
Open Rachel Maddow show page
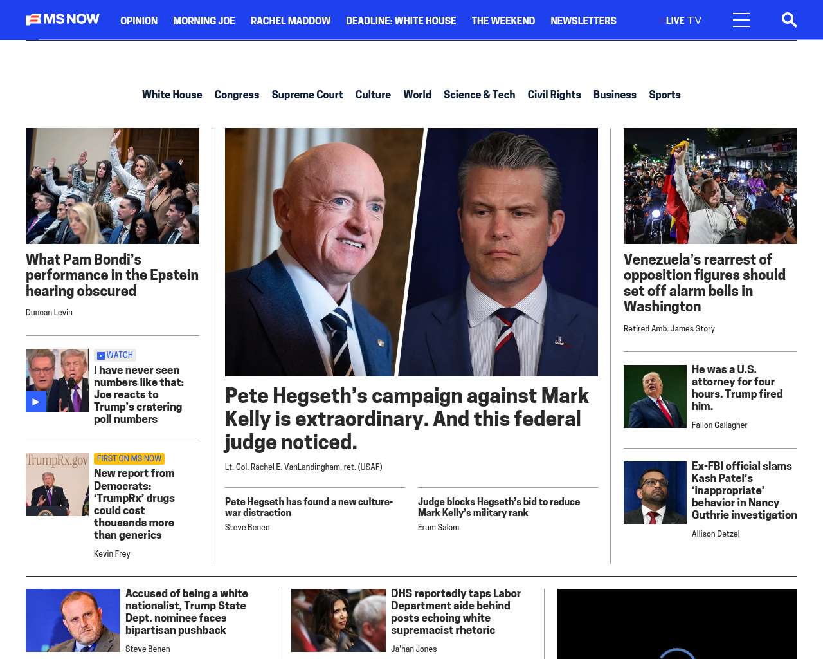pos(290,21)
